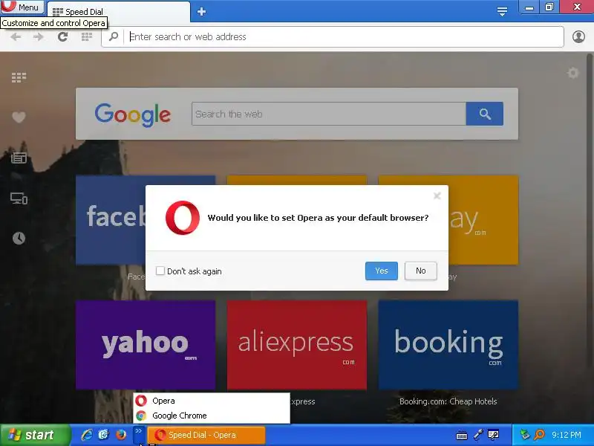The height and width of the screenshot is (446, 594).
Task: Click No in default browser dialog
Action: pyautogui.click(x=420, y=271)
